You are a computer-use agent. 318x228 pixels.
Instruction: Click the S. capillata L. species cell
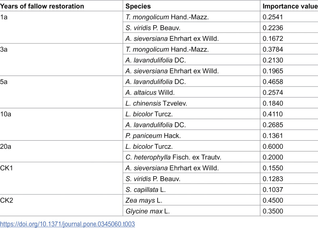pos(192,190)
